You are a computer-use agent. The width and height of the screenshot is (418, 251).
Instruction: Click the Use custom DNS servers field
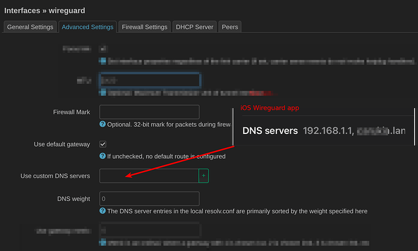tap(149, 176)
